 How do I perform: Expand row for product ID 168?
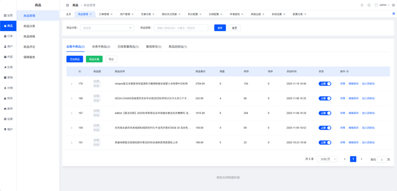point(71,98)
